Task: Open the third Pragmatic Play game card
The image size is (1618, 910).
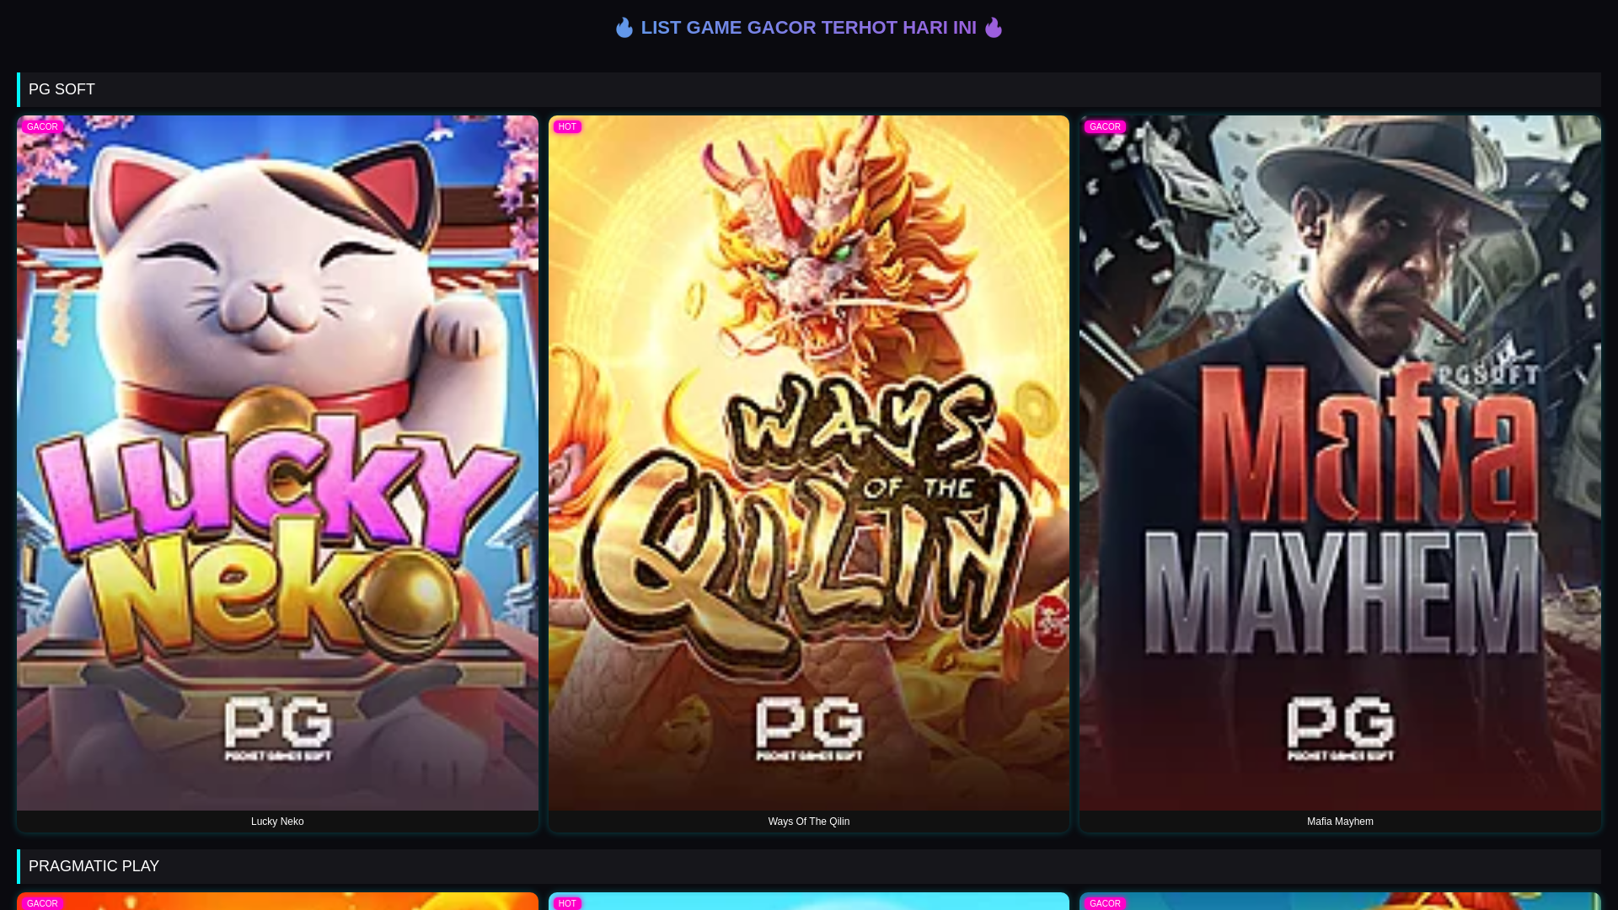Action: (x=1340, y=901)
